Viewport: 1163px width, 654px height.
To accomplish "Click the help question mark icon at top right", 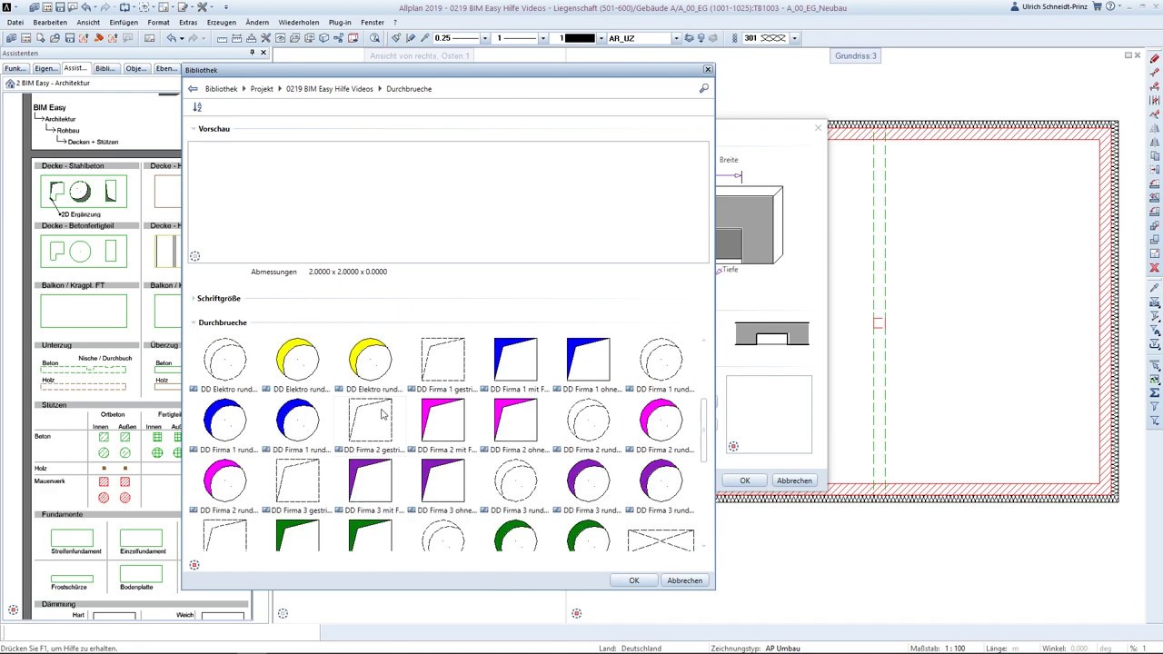I will [x=1110, y=7].
